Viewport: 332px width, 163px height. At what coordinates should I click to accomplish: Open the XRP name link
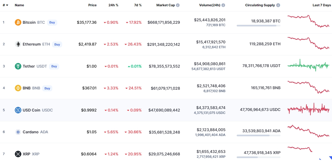coord(27,154)
